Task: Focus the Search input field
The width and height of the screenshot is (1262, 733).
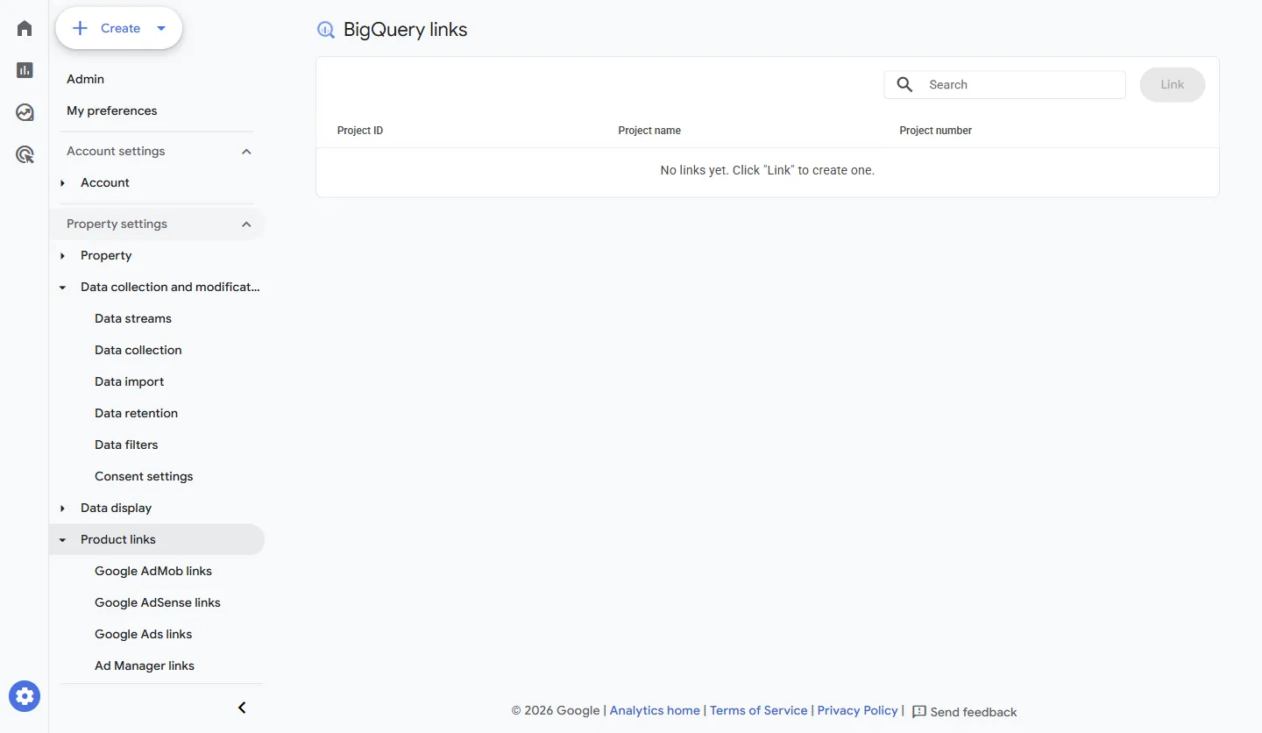Action: tap(1004, 85)
